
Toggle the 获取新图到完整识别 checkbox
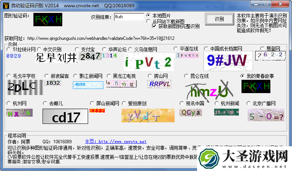tap(154, 26)
